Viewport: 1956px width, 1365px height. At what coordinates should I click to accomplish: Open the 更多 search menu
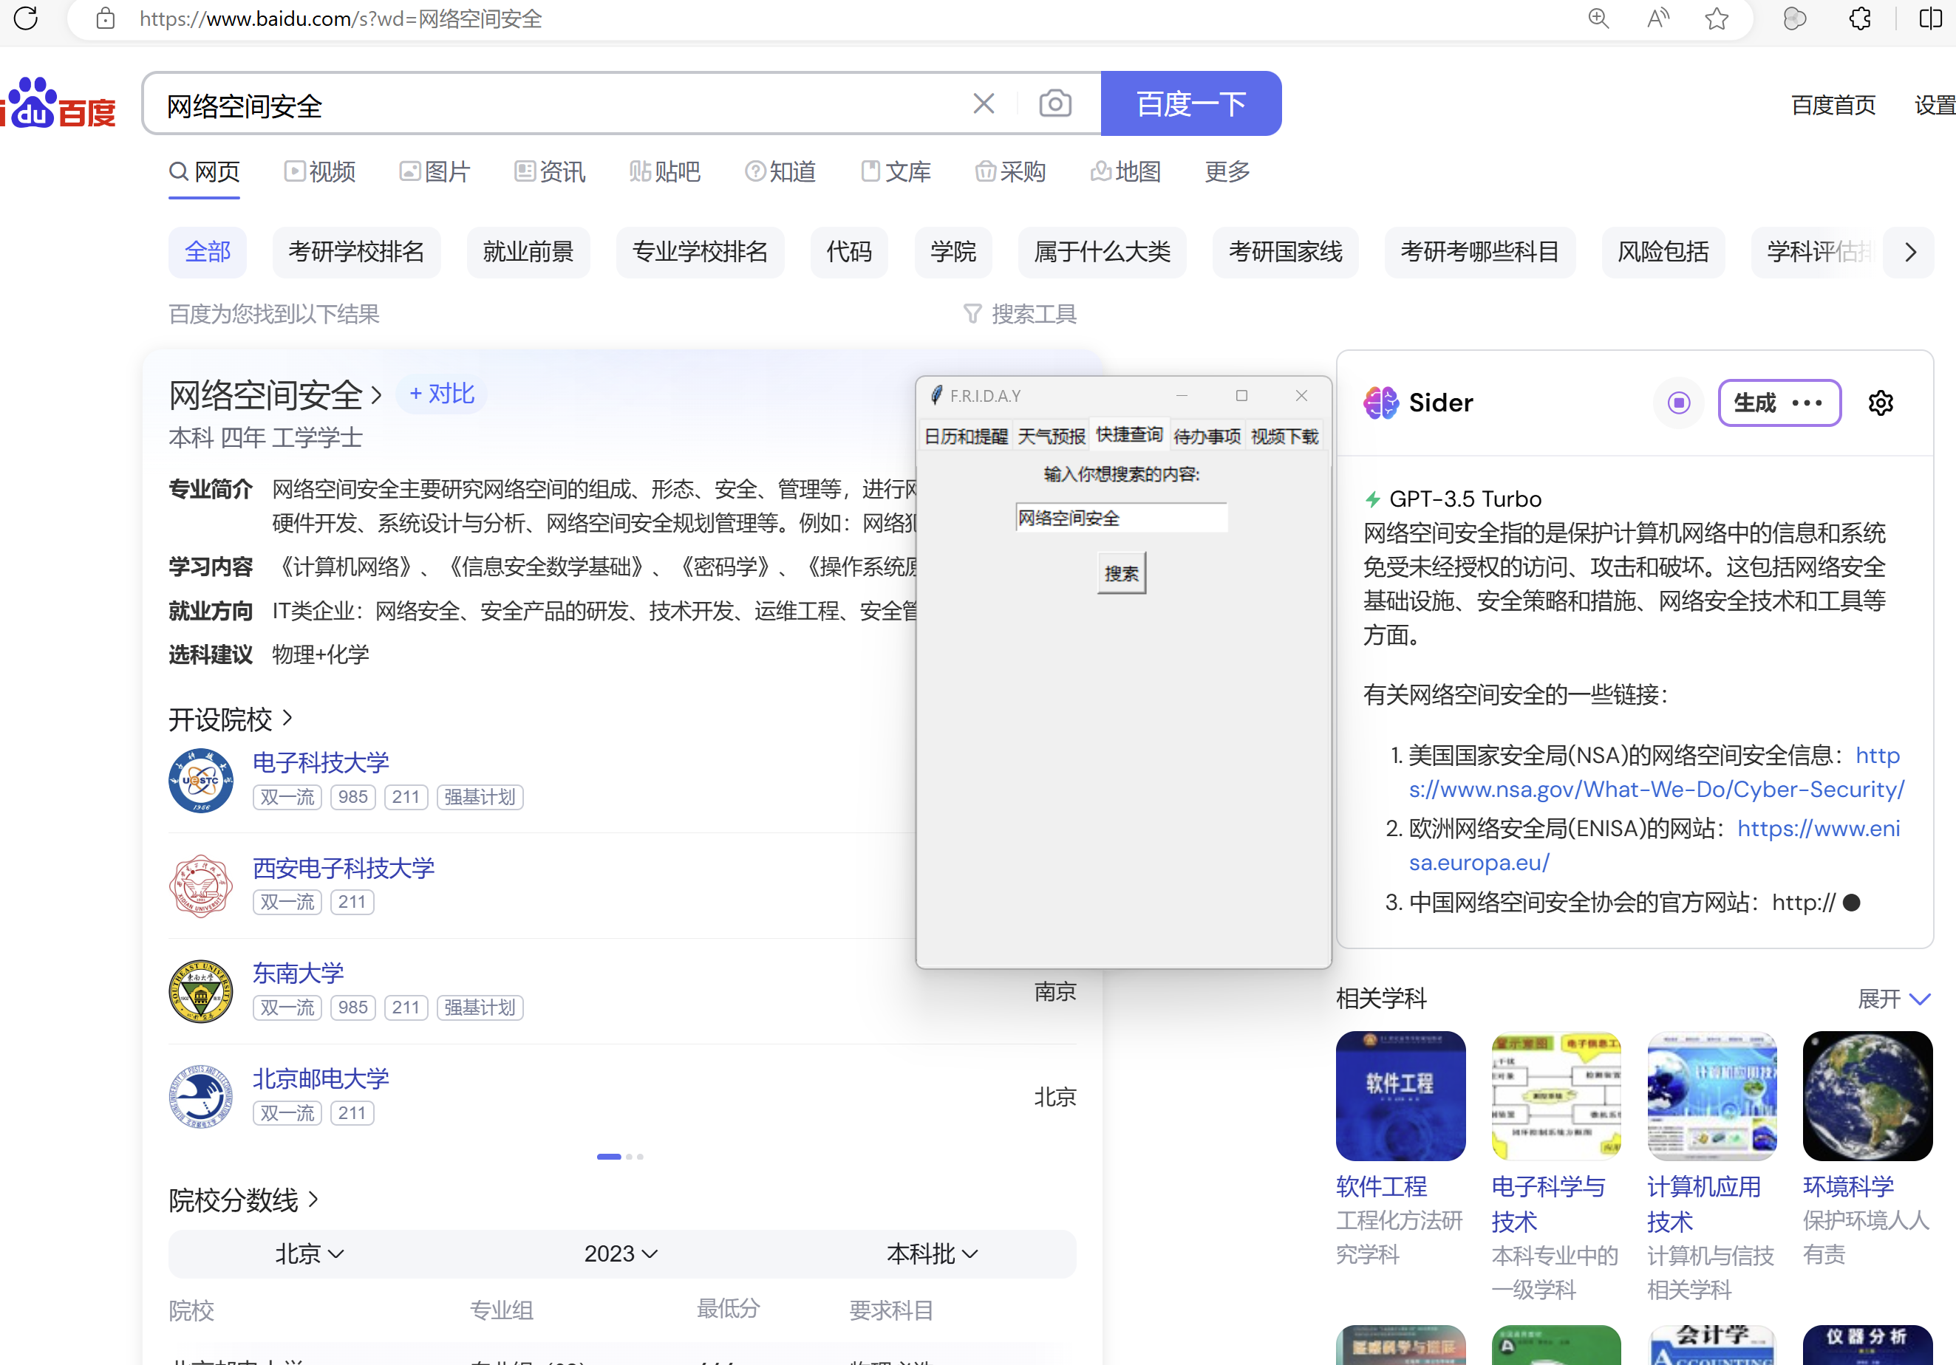pyautogui.click(x=1227, y=172)
